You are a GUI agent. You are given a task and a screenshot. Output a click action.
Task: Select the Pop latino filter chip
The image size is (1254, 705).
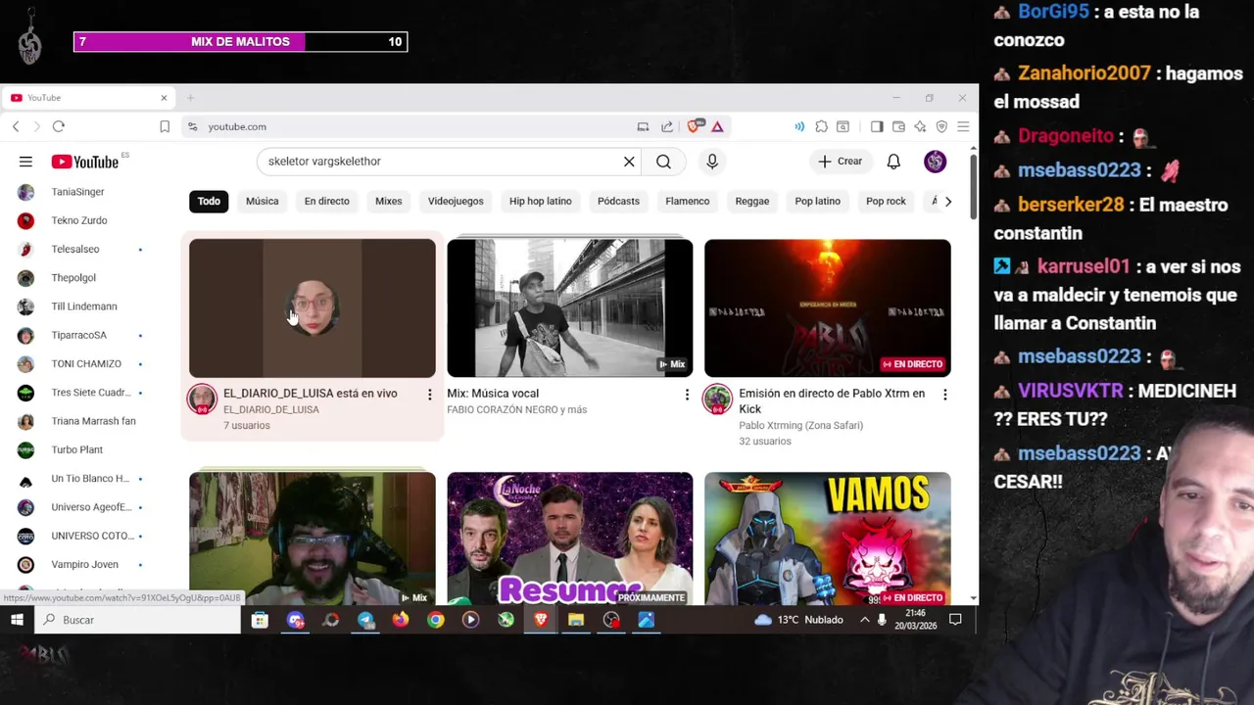817,201
